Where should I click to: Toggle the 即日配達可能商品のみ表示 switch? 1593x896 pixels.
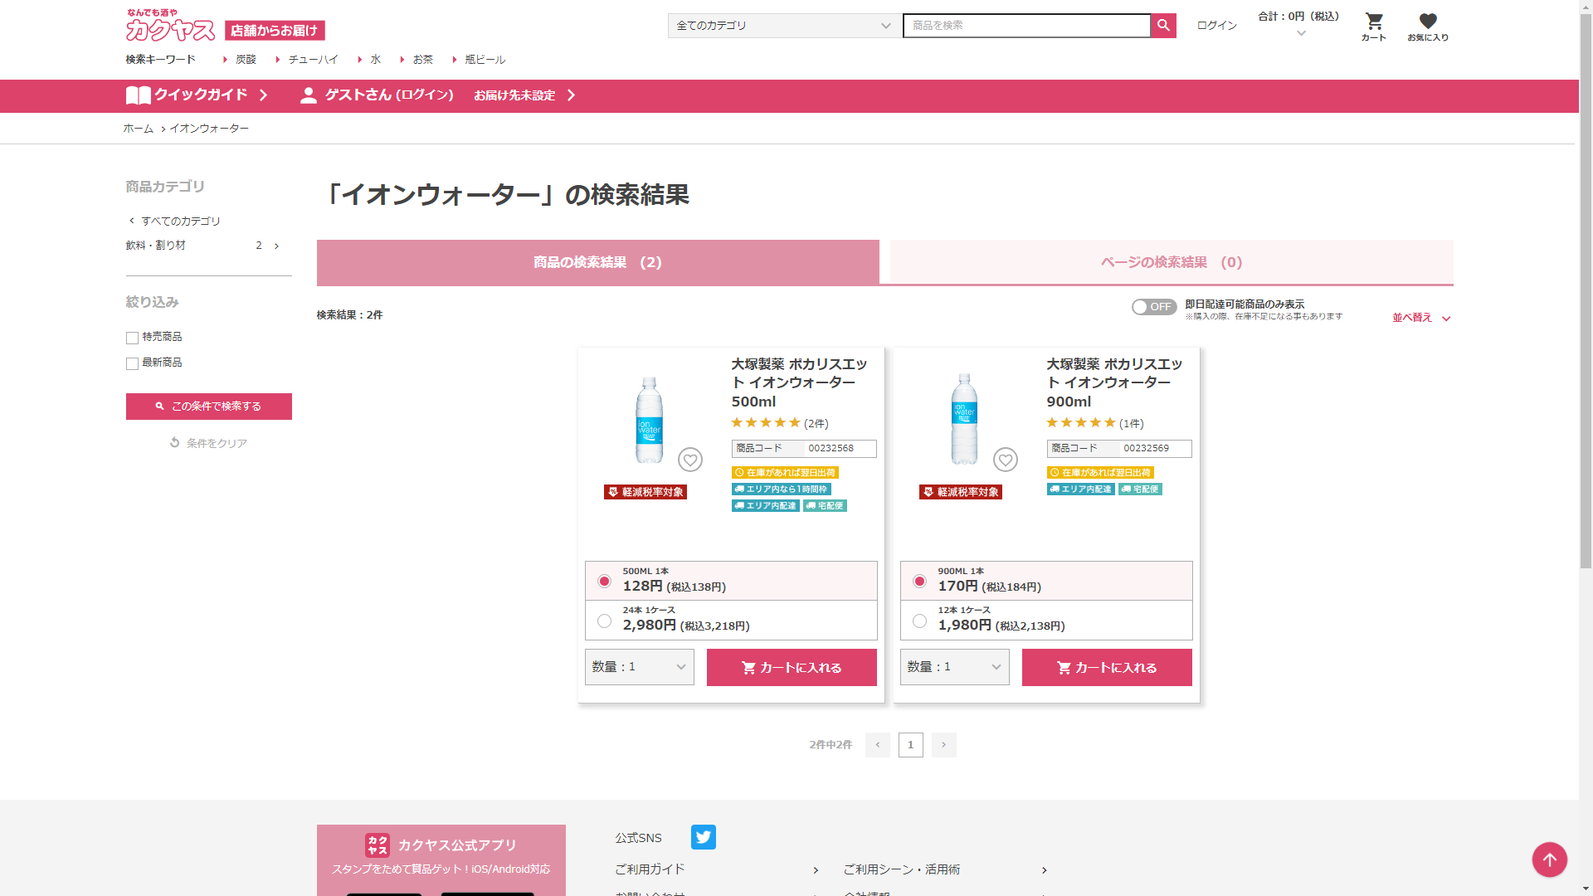[1153, 307]
